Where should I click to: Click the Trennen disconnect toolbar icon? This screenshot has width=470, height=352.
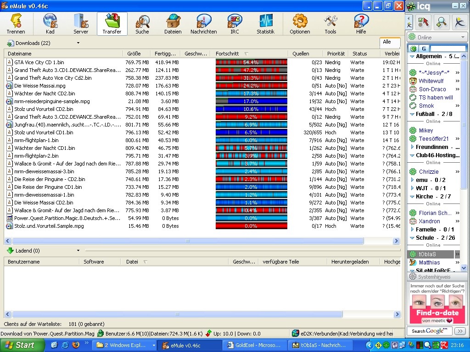click(x=16, y=24)
